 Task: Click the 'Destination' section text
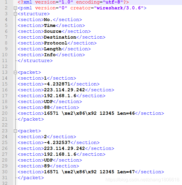pyautogui.click(x=60, y=37)
